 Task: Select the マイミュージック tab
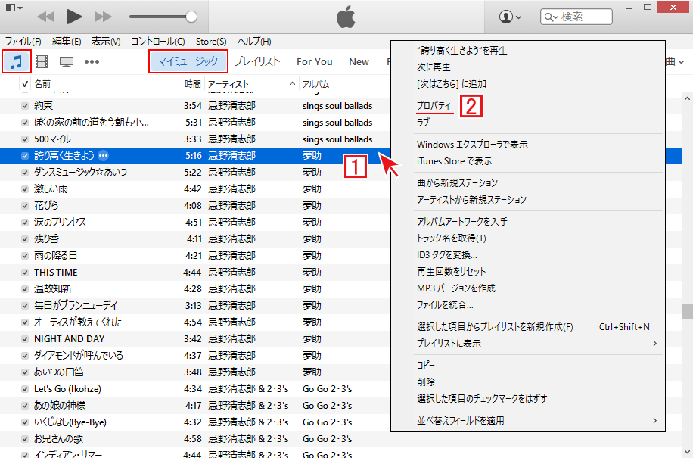tap(188, 61)
